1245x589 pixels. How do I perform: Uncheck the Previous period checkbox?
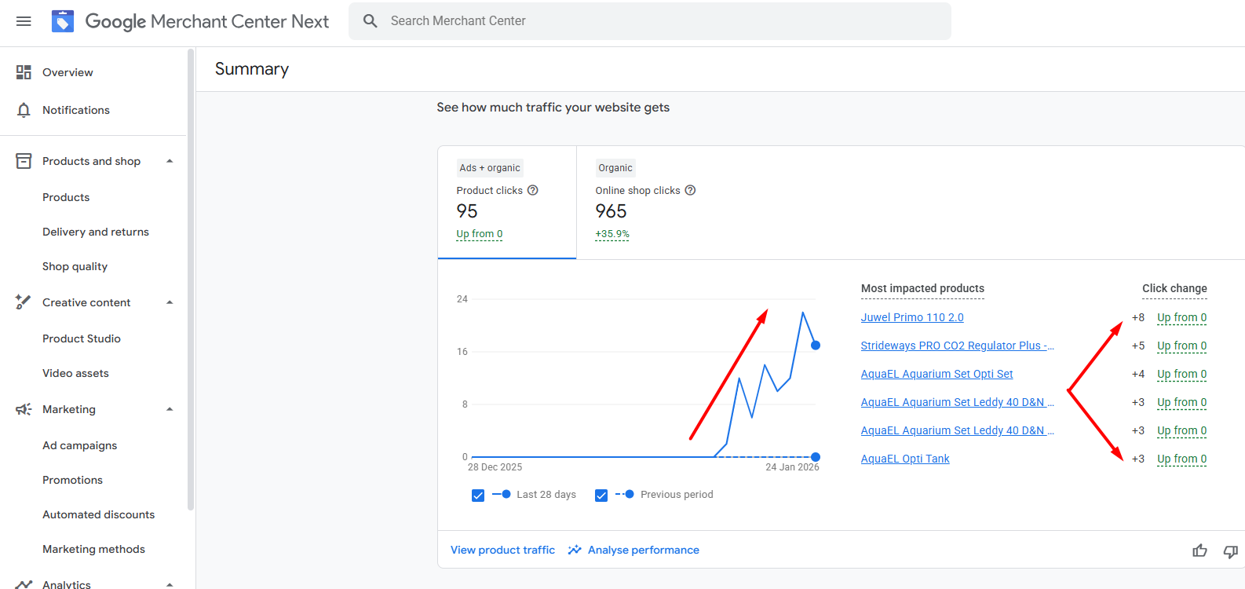point(601,496)
